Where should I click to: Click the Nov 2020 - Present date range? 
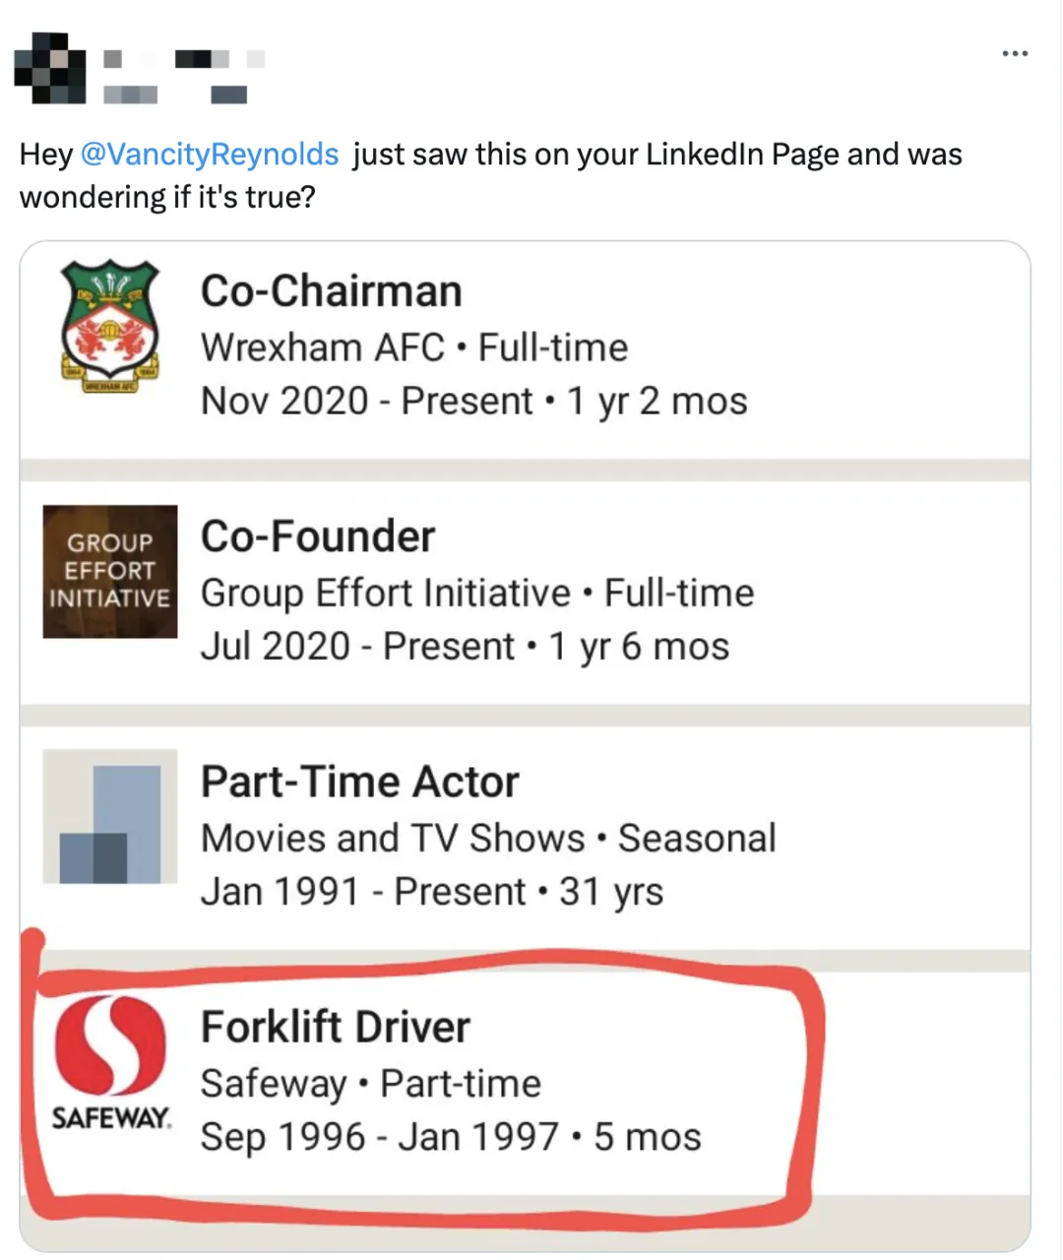[x=366, y=401]
